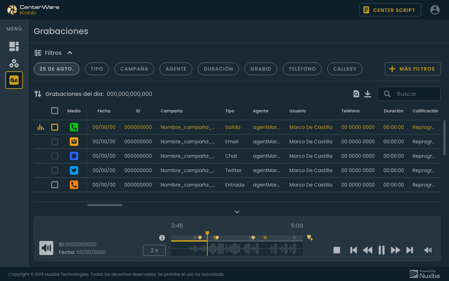Click the yellow email icon in Email row

pyautogui.click(x=74, y=142)
